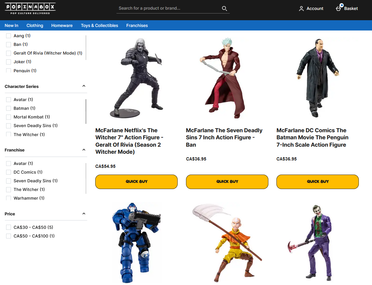Open the Seven Deadly Sins Ban product title
Viewport: 372px width, 285px height.
tap(224, 138)
